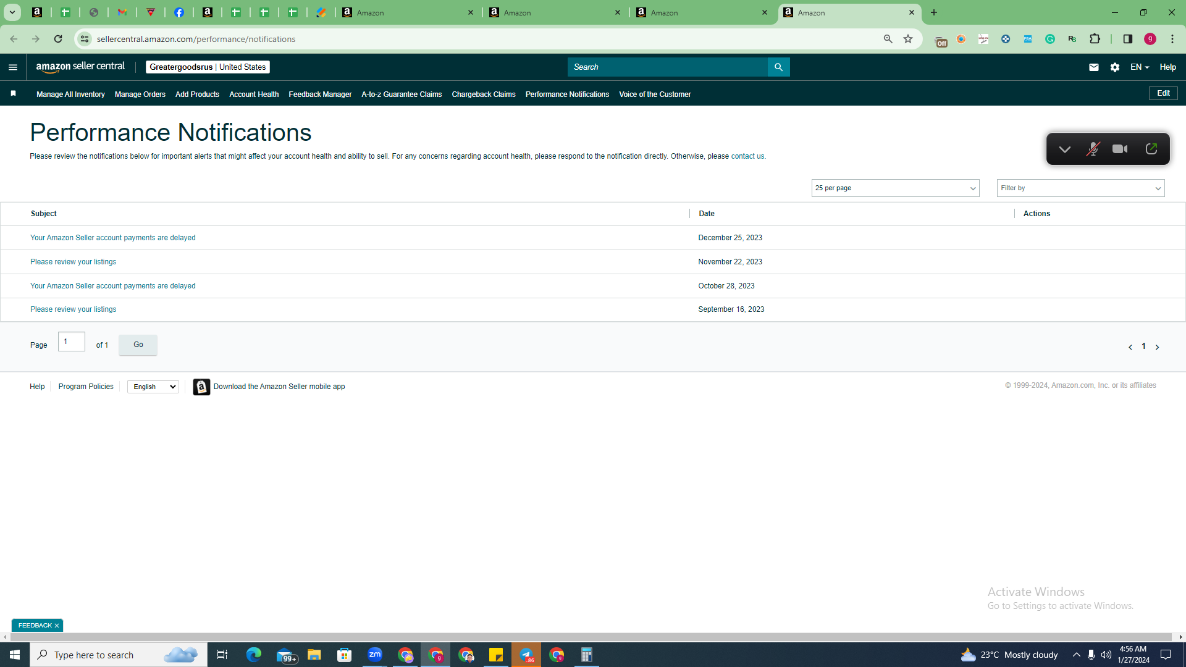
Task: Click the amazon seller central logo
Action: (x=80, y=67)
